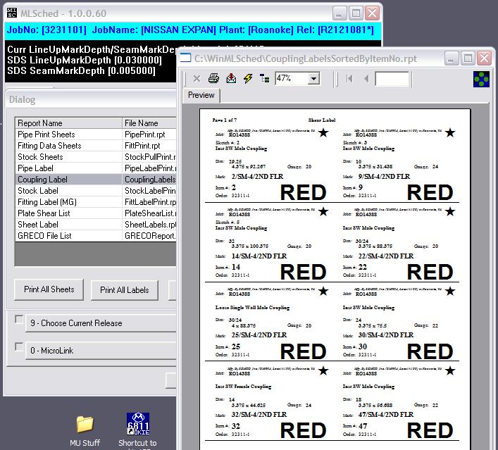Select the GRECO File List report row

44,236
